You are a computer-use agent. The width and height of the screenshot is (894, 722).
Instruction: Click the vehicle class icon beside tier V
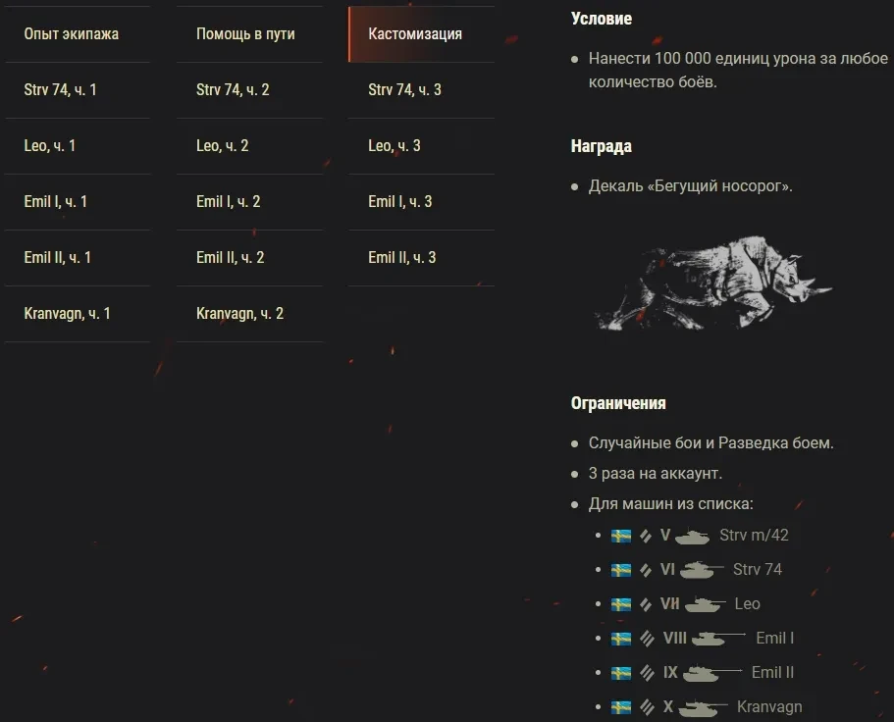[x=646, y=536]
